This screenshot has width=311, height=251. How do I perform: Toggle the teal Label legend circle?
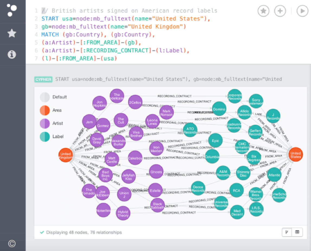45,136
